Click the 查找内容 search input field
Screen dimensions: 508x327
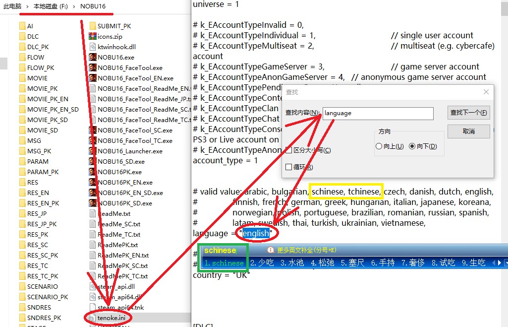pyautogui.click(x=378, y=113)
